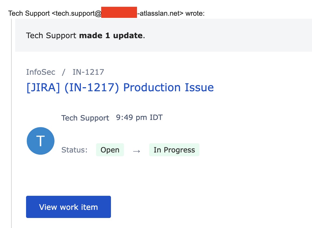Click the vertical quote bar on the left
Image resolution: width=312 pixels, height=228 pixels.
click(x=11, y=122)
